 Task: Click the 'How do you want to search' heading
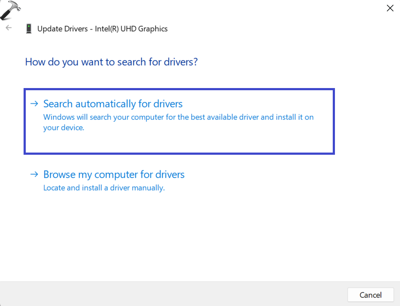(x=111, y=62)
